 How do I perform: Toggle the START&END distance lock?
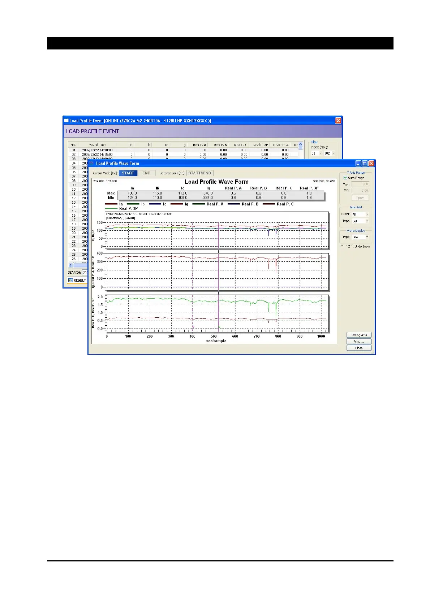pyautogui.click(x=200, y=173)
